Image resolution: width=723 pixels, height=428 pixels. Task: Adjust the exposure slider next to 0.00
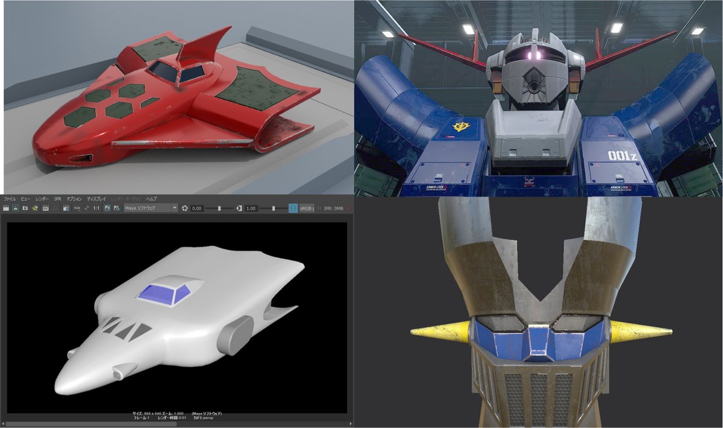coord(219,208)
